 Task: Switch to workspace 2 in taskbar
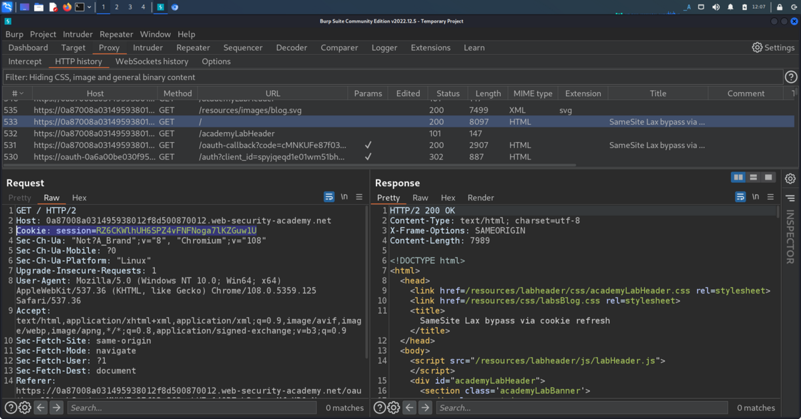pyautogui.click(x=117, y=7)
